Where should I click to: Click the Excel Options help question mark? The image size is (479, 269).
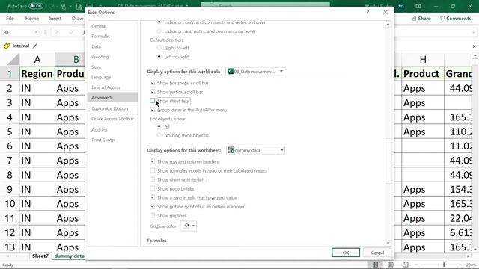click(x=367, y=12)
